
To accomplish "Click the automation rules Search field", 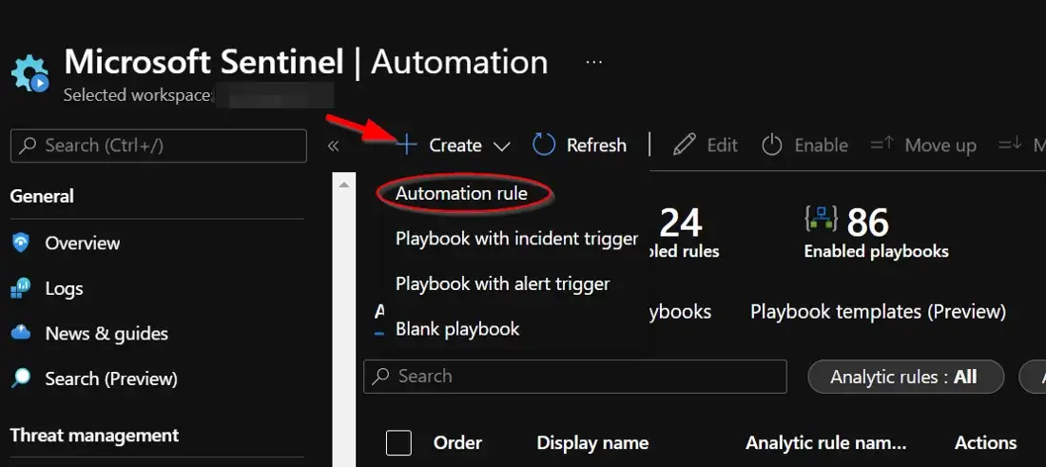I will click(x=574, y=377).
